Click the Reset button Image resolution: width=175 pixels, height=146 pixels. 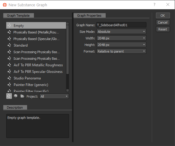tap(163, 29)
